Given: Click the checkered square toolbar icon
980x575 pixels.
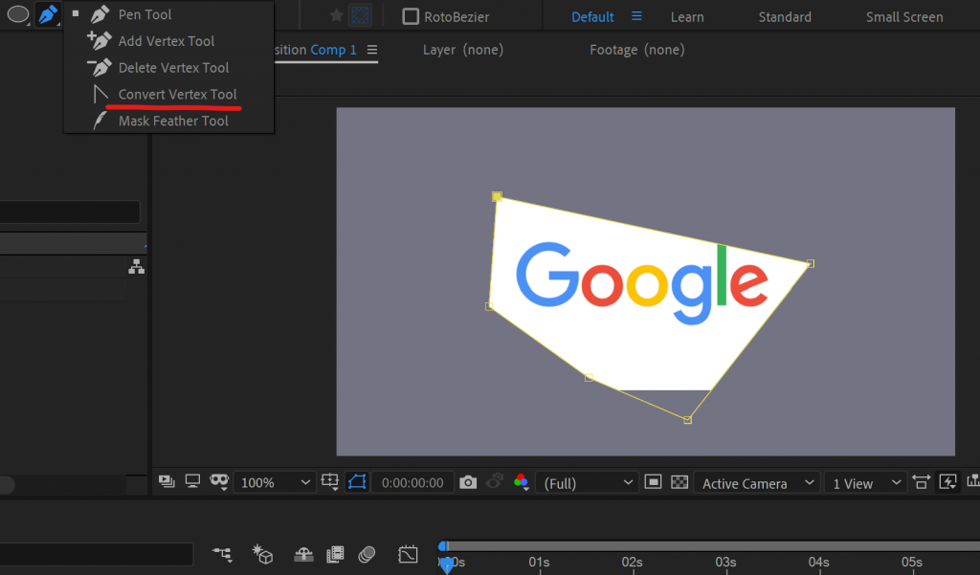Looking at the screenshot, I should (360, 15).
